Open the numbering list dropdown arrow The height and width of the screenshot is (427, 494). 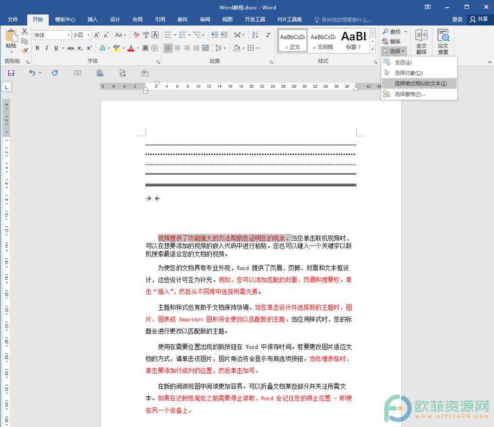(x=190, y=35)
